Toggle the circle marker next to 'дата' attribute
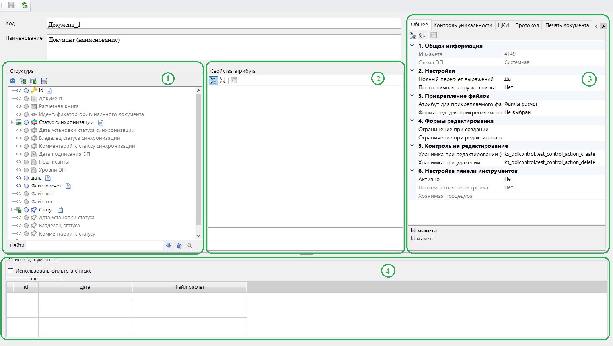 click(x=26, y=178)
